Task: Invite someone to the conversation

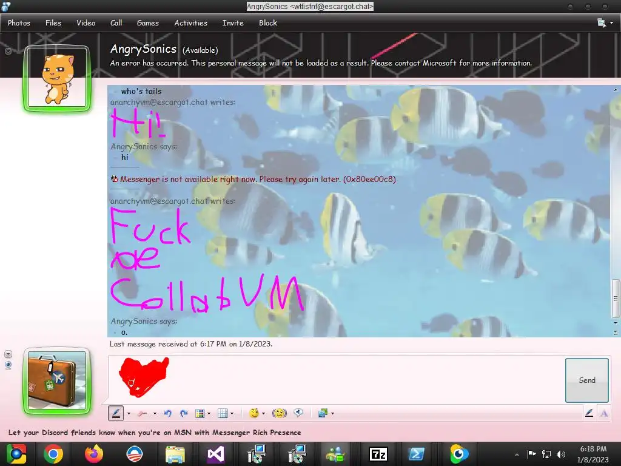Action: pyautogui.click(x=233, y=23)
